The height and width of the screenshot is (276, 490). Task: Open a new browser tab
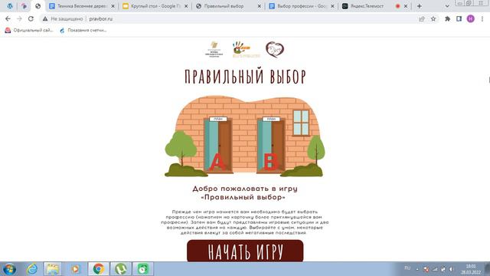[420, 6]
